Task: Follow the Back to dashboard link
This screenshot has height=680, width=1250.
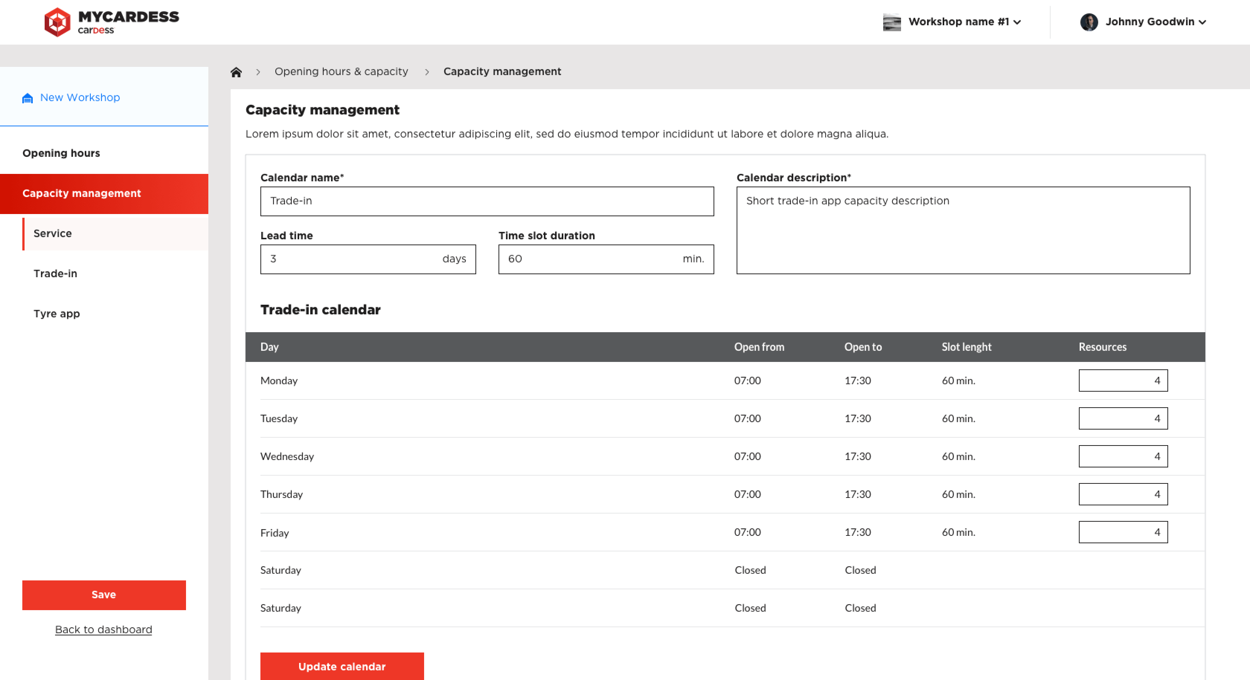Action: pyautogui.click(x=103, y=629)
